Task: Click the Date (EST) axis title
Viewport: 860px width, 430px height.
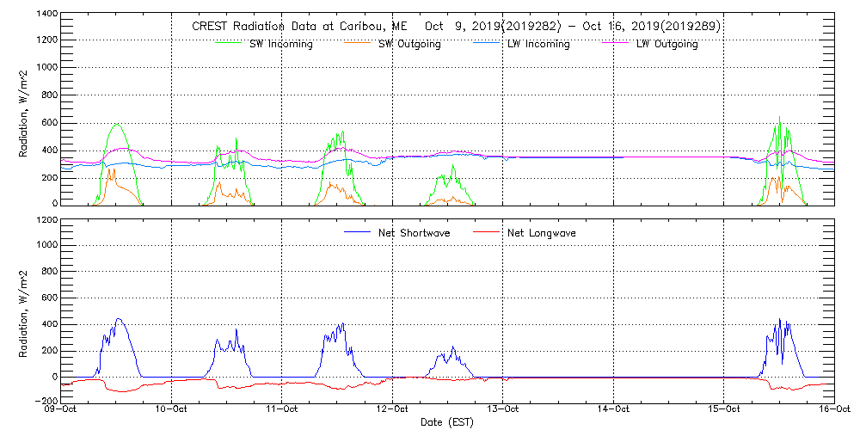Action: [447, 422]
